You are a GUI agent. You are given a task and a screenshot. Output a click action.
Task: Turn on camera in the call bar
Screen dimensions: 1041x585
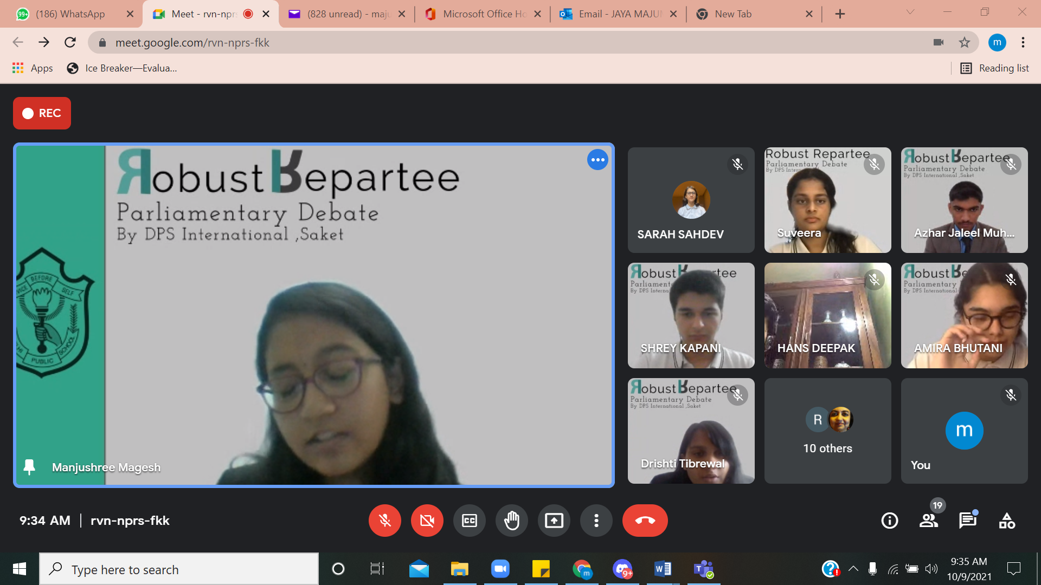[427, 521]
